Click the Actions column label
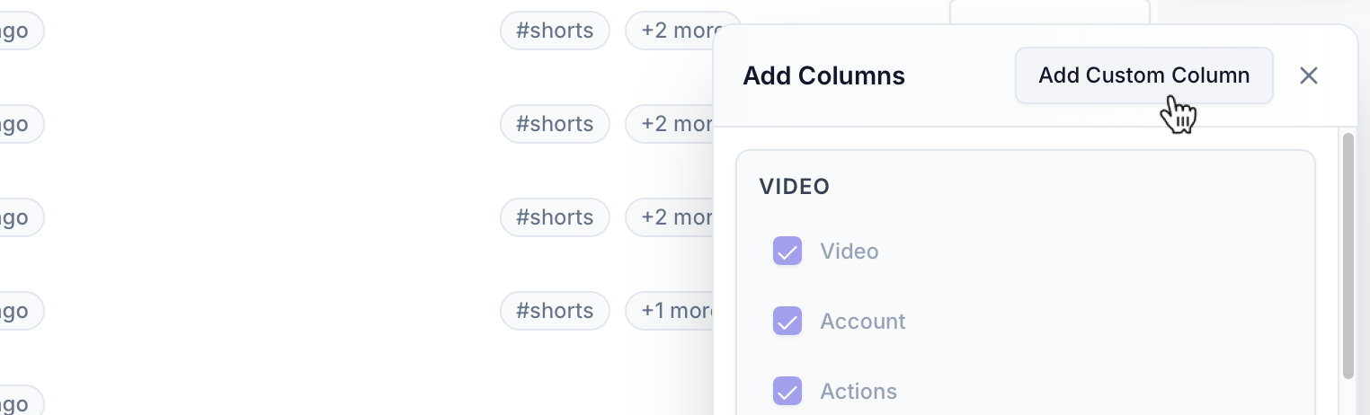 (x=858, y=392)
